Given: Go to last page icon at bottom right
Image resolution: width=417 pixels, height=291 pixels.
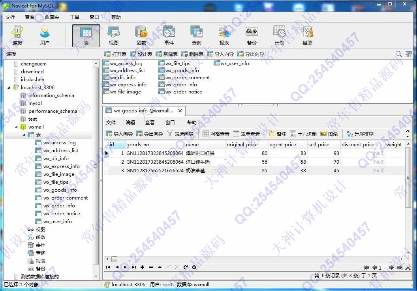Looking at the screenshot, I should click(400, 267).
